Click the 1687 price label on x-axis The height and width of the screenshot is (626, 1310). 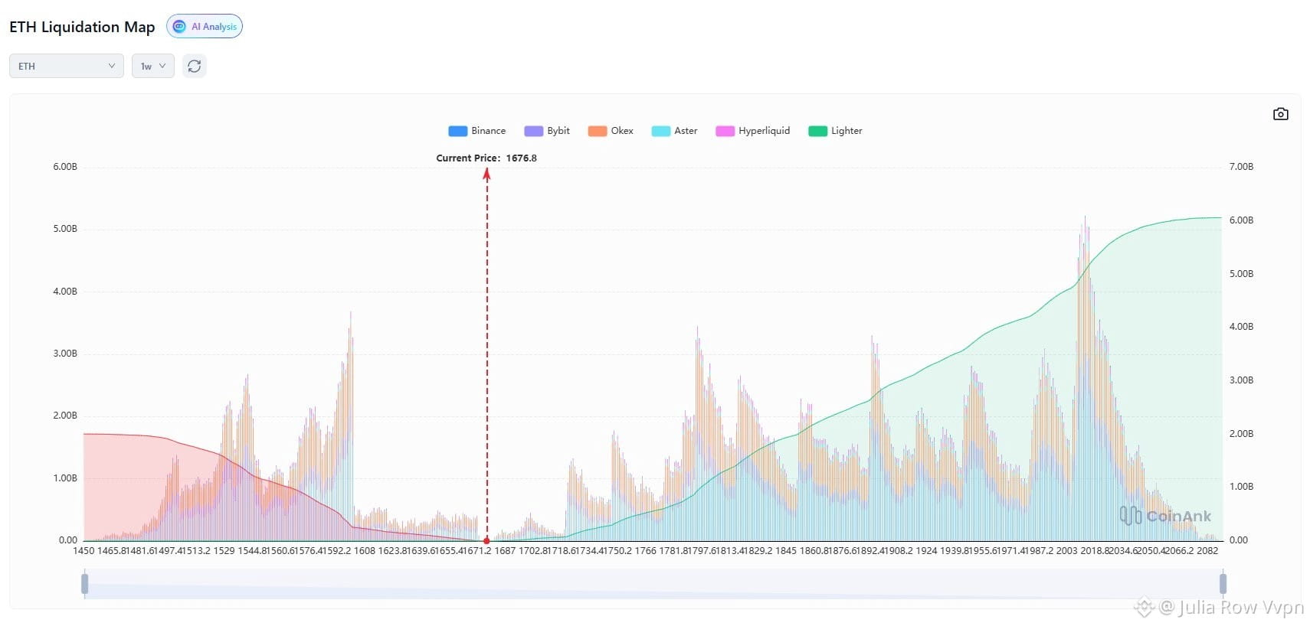[x=505, y=551]
